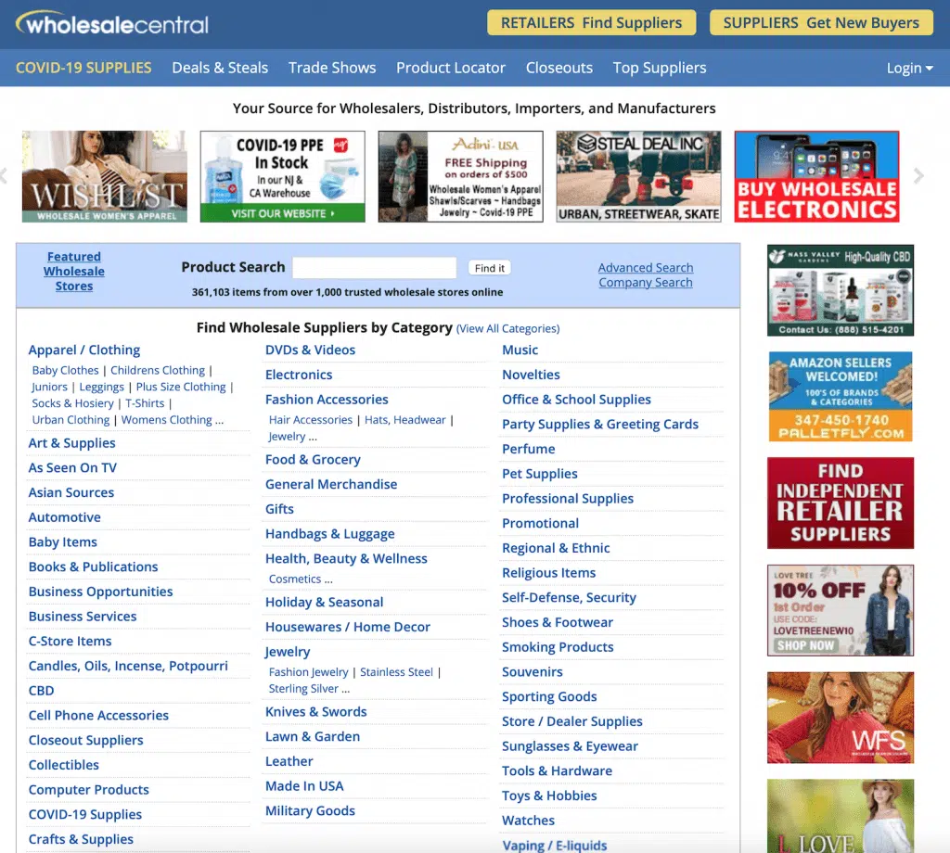Open the Product Locator nav item
This screenshot has width=950, height=853.
click(451, 68)
